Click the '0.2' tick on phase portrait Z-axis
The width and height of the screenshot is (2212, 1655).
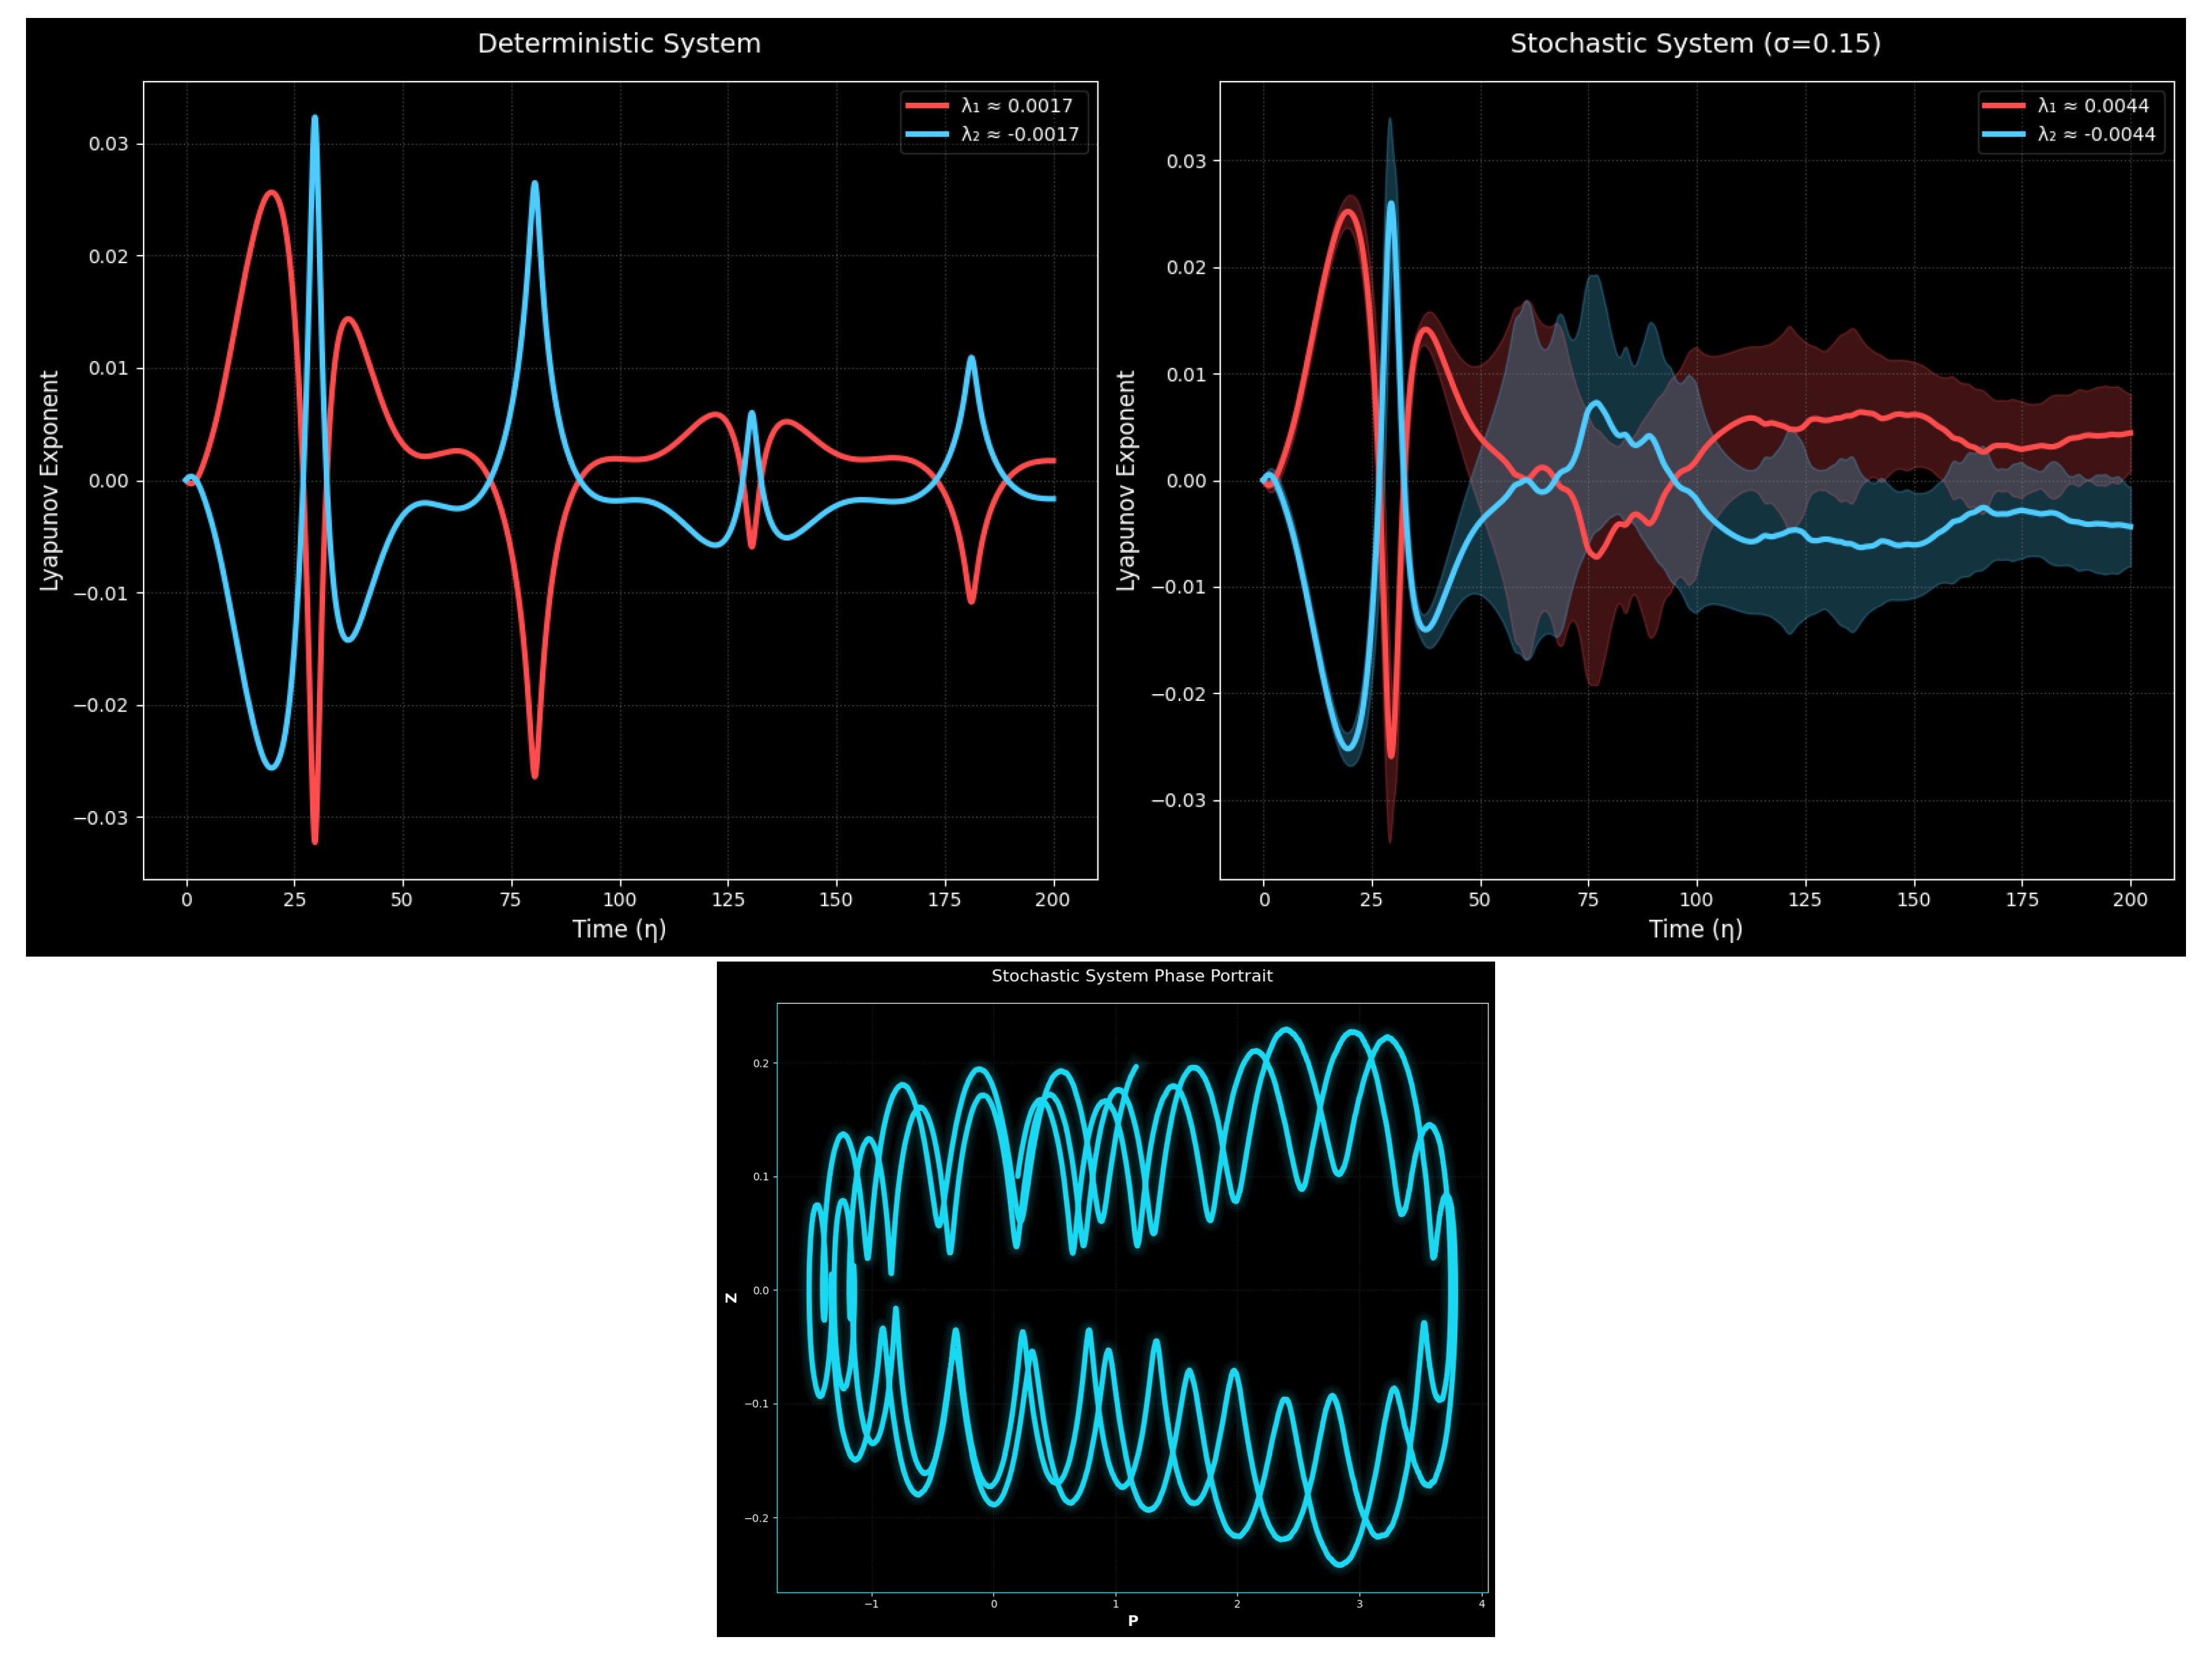coord(760,1064)
